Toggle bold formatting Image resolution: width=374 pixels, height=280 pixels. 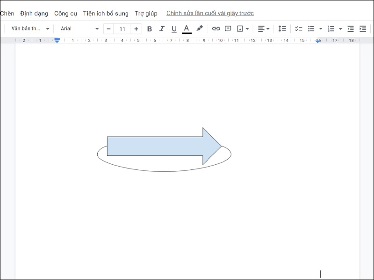pos(150,29)
